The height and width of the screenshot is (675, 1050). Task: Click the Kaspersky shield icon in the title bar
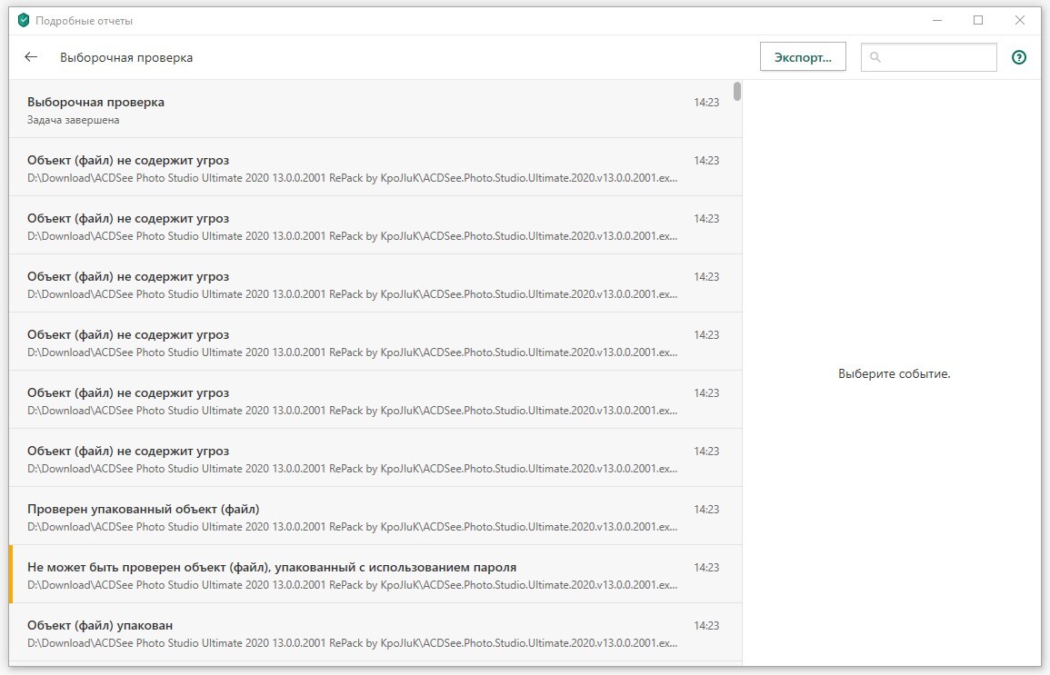tap(23, 20)
